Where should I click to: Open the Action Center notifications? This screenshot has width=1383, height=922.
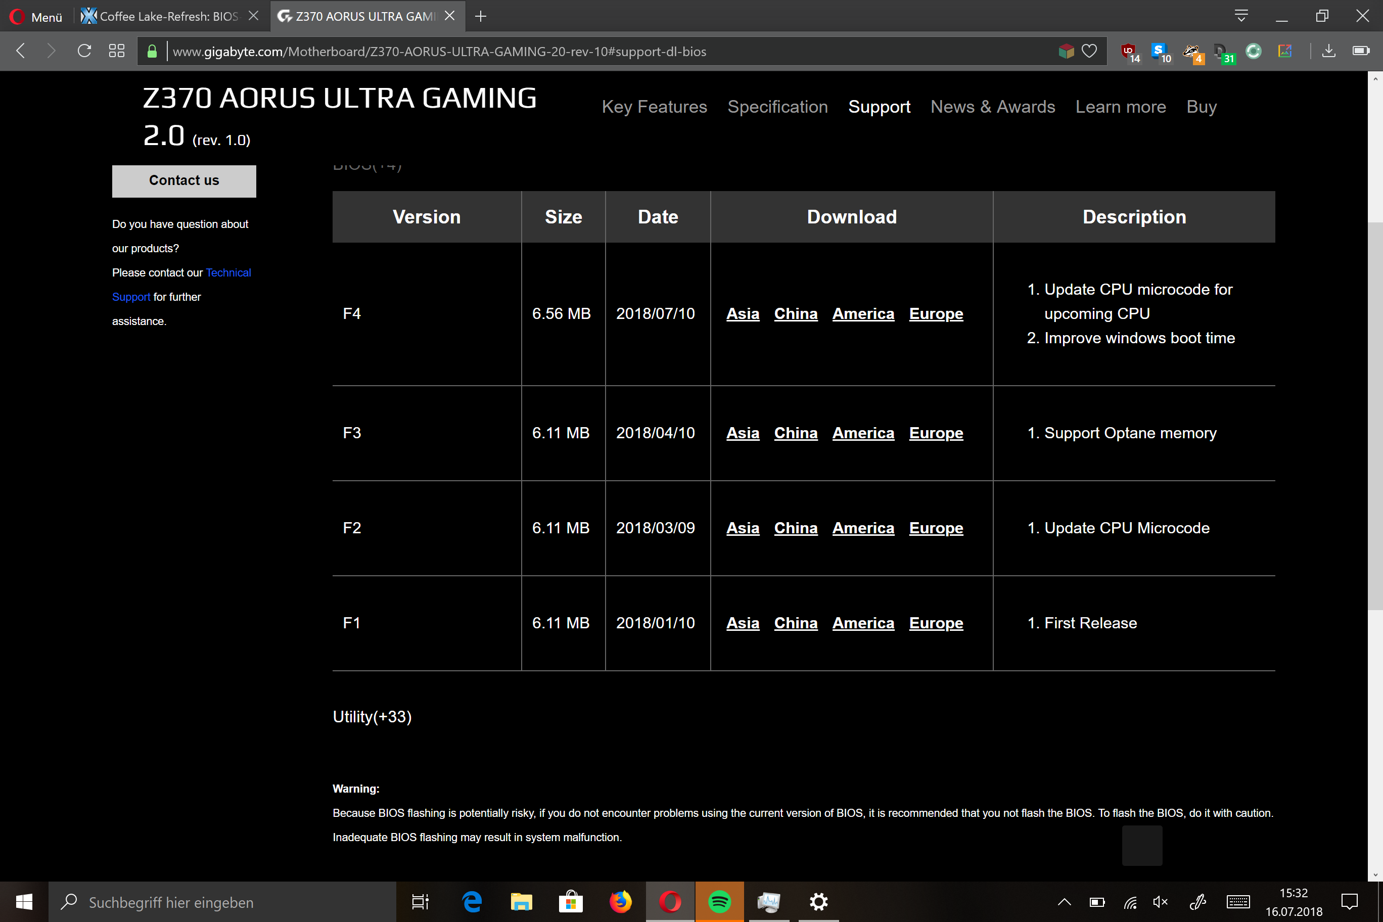(x=1350, y=902)
